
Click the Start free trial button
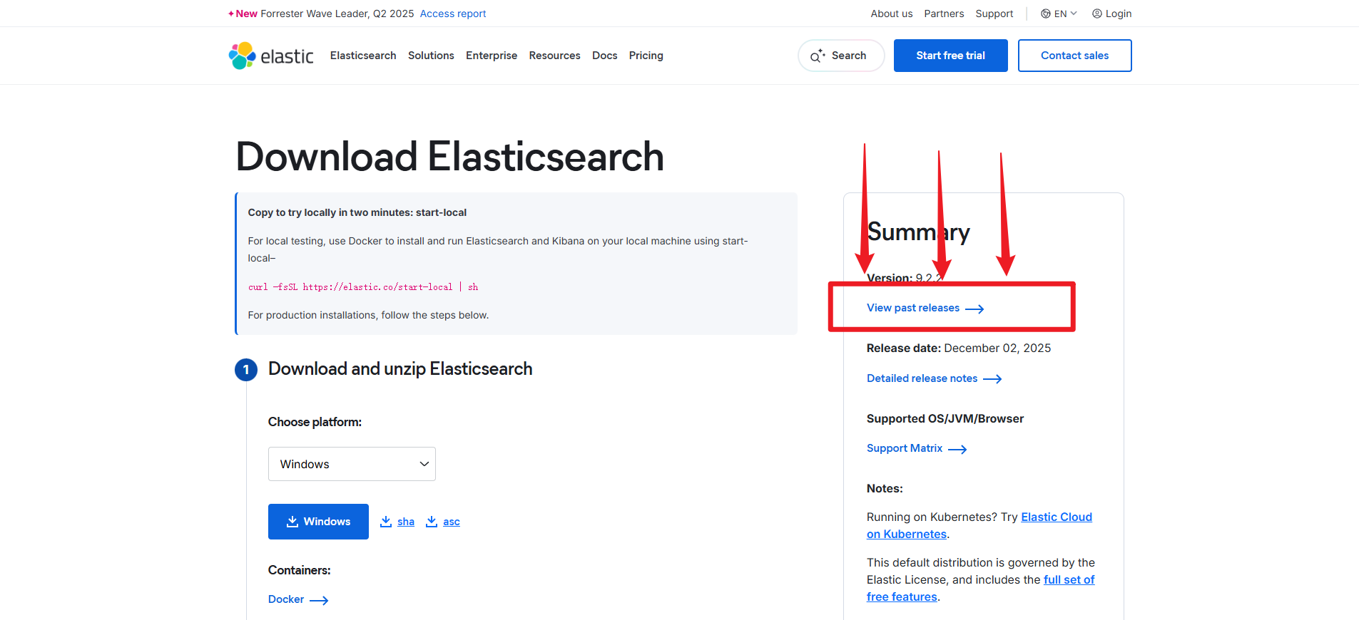pyautogui.click(x=951, y=56)
